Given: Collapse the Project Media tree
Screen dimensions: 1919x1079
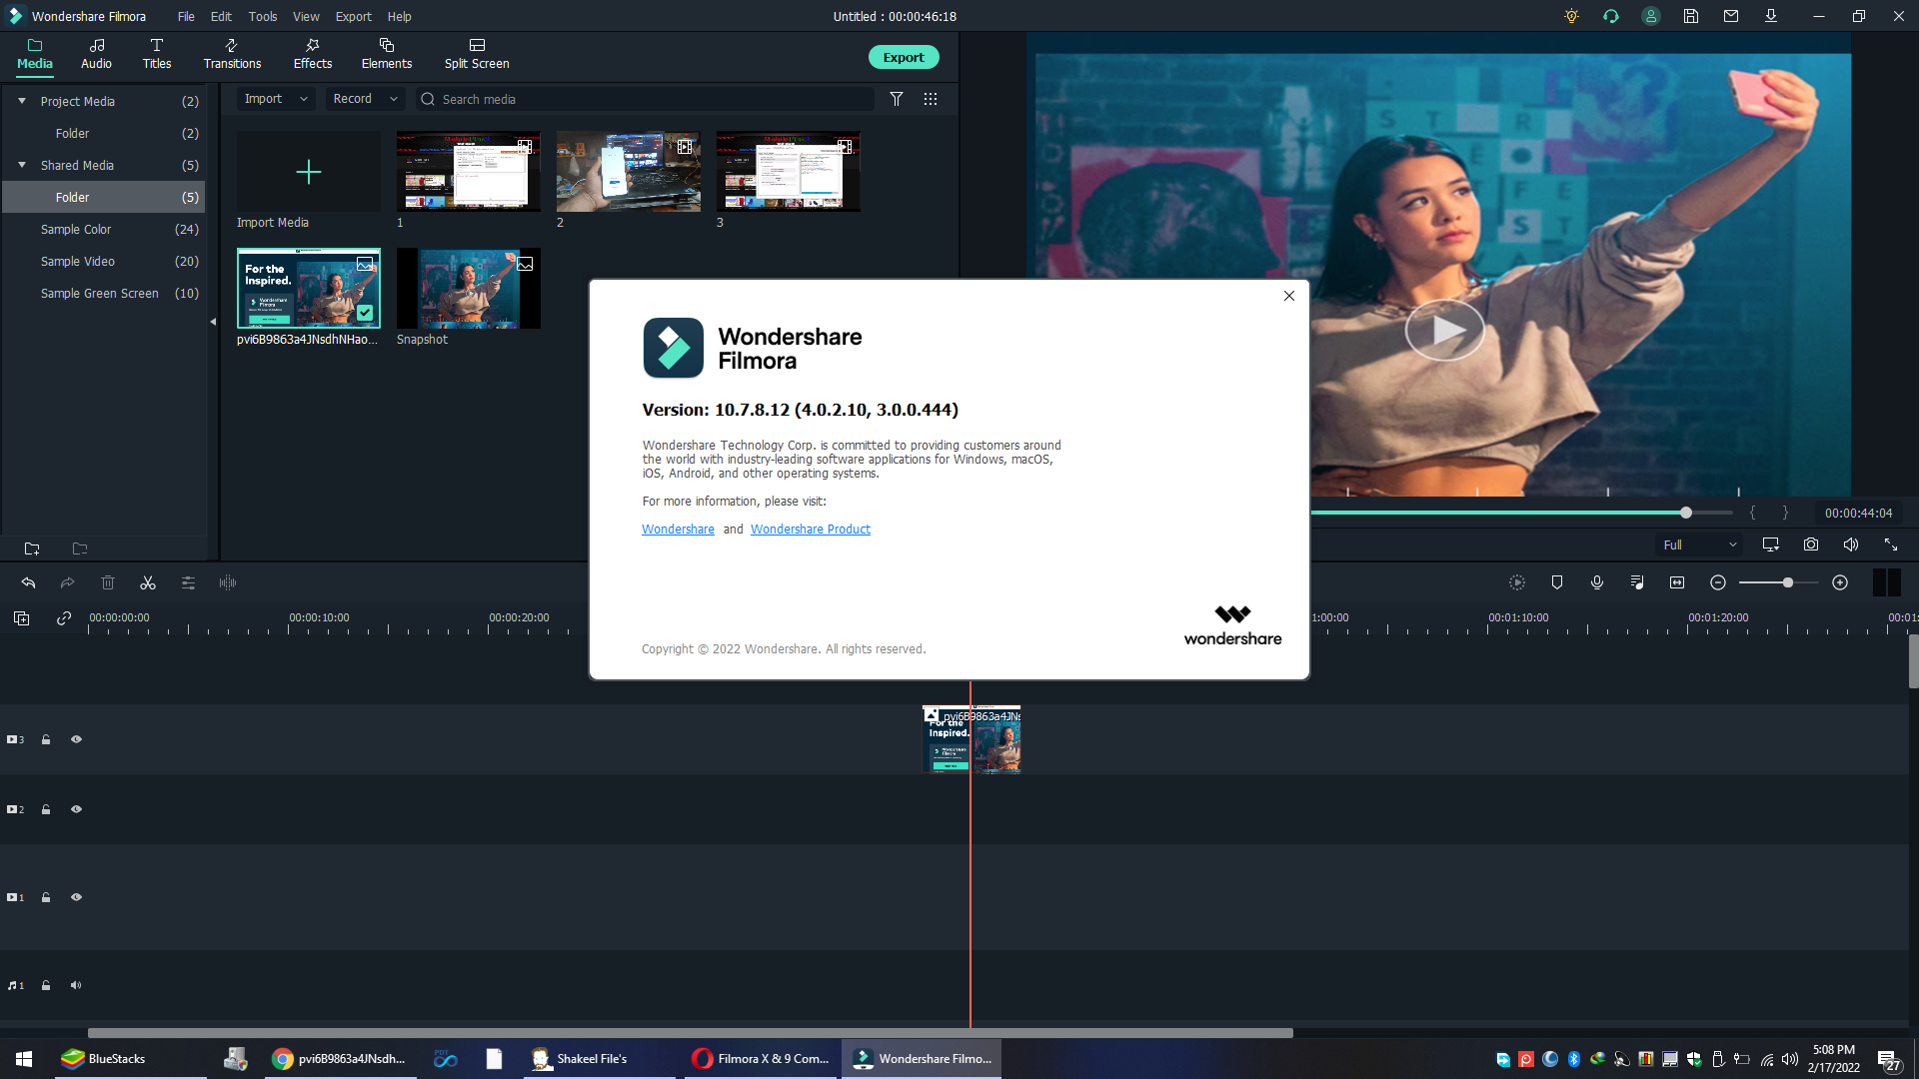Looking at the screenshot, I should (22, 101).
